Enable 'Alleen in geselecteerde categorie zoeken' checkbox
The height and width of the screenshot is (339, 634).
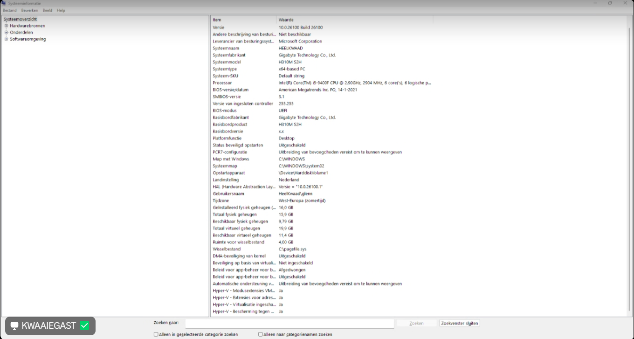pos(156,334)
